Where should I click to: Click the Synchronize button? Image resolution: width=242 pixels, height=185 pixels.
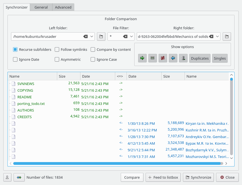tap(198, 177)
